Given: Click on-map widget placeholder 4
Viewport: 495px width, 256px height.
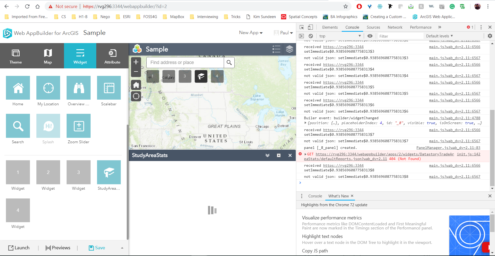Looking at the screenshot, I should point(217,76).
